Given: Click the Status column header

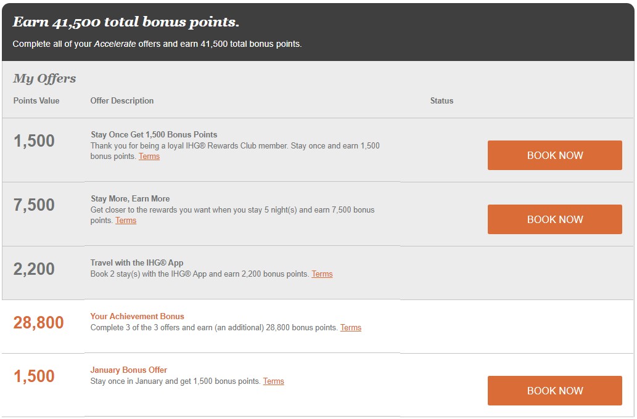Looking at the screenshot, I should (x=442, y=100).
